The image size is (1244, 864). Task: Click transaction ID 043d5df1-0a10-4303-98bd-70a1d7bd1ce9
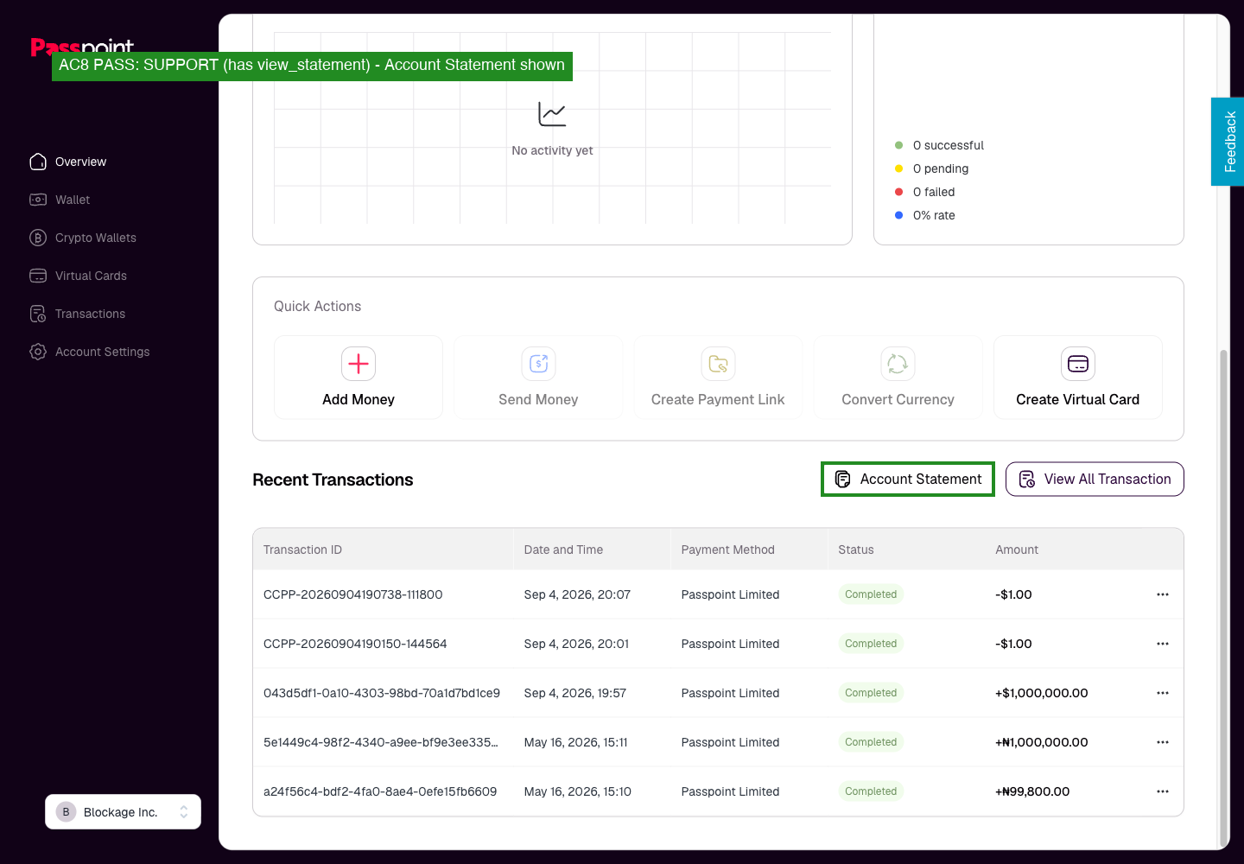(382, 693)
